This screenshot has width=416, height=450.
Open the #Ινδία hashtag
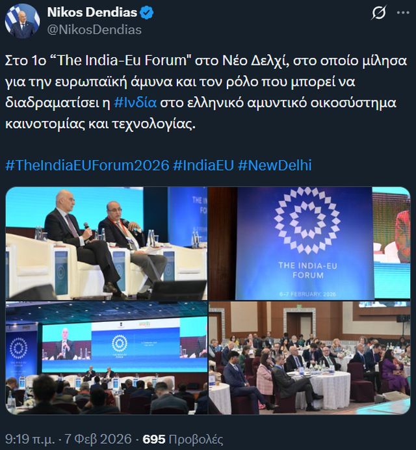pyautogui.click(x=135, y=103)
